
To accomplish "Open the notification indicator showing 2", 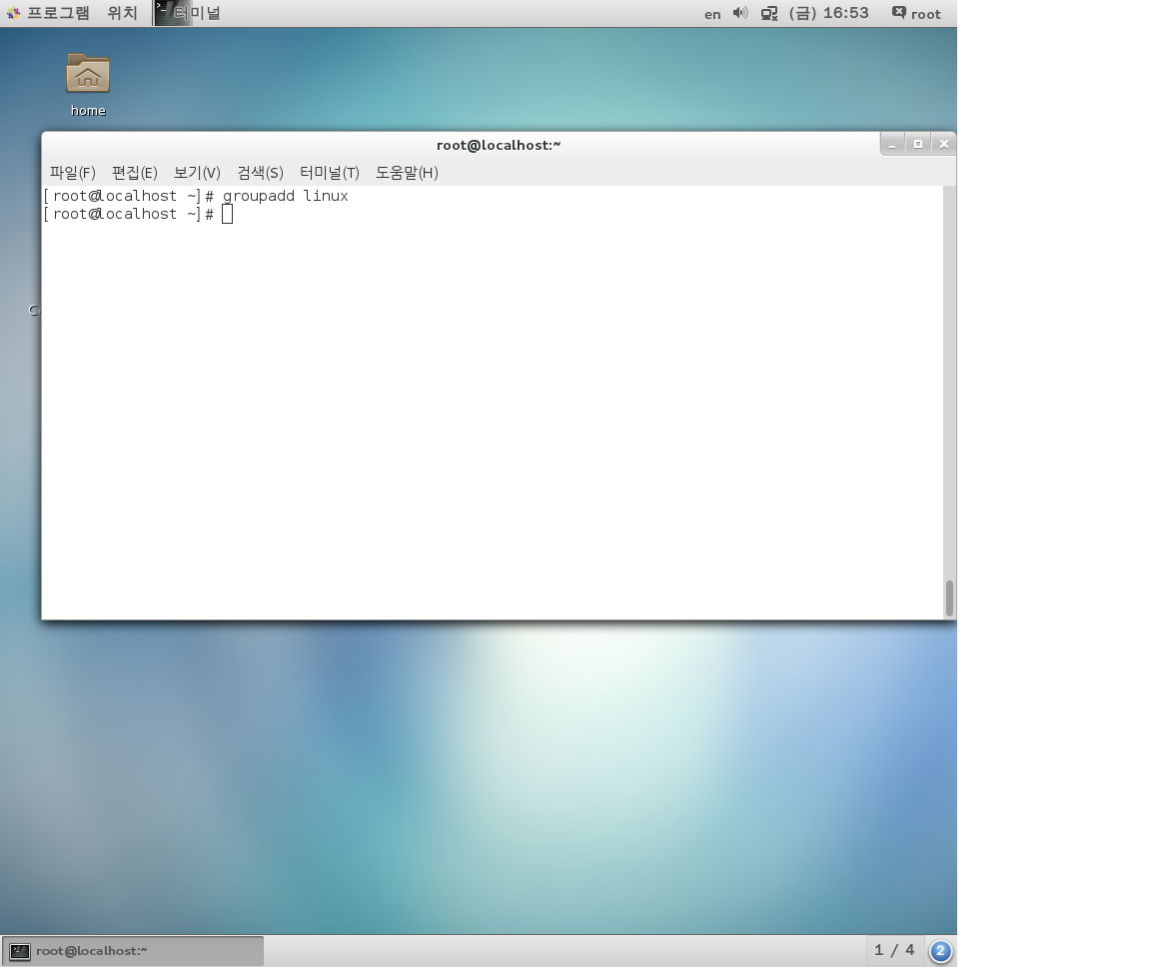I will 940,951.
